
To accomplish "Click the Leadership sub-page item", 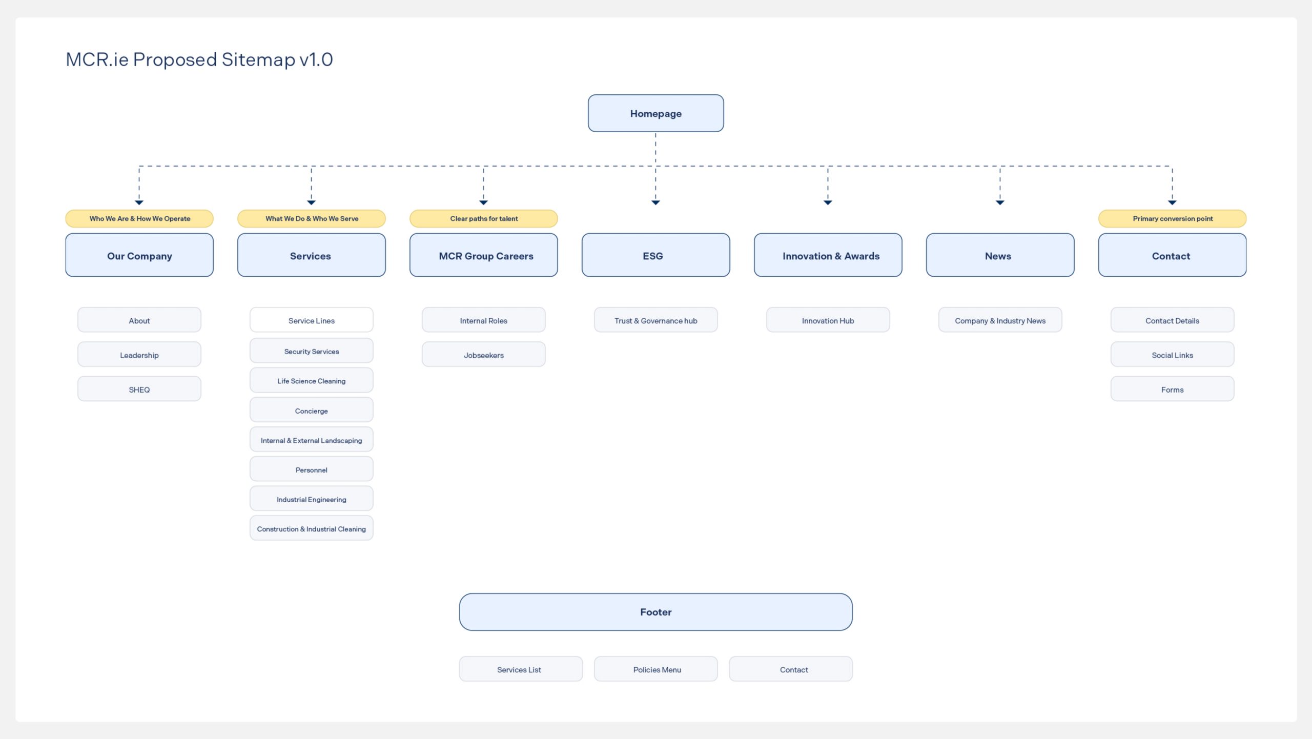I will pyautogui.click(x=139, y=355).
